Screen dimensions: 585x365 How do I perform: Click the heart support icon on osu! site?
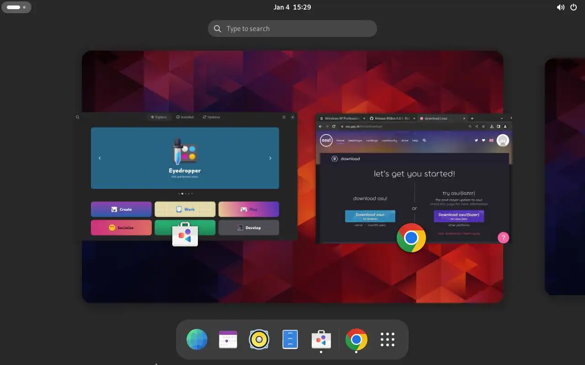coord(484,141)
